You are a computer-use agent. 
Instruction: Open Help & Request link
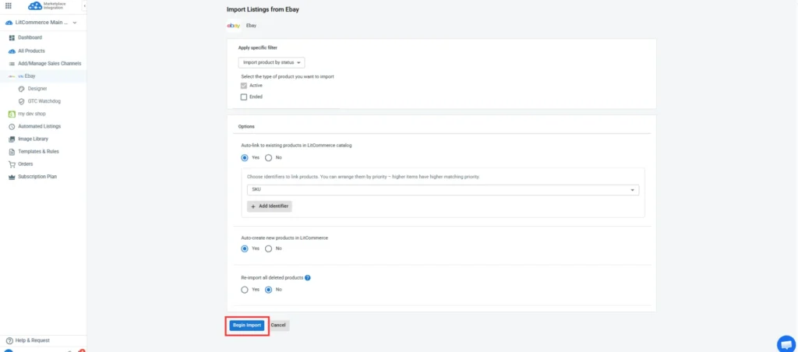click(33, 340)
